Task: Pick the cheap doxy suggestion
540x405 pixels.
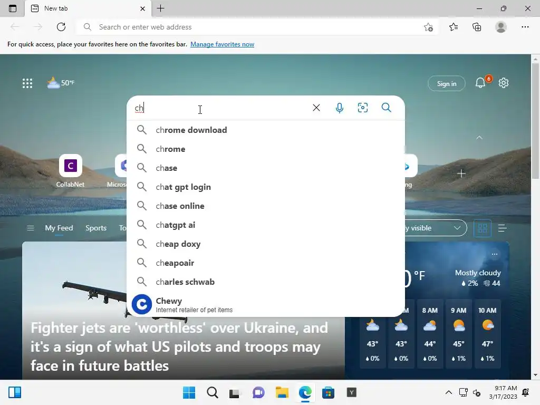Action: click(266, 244)
